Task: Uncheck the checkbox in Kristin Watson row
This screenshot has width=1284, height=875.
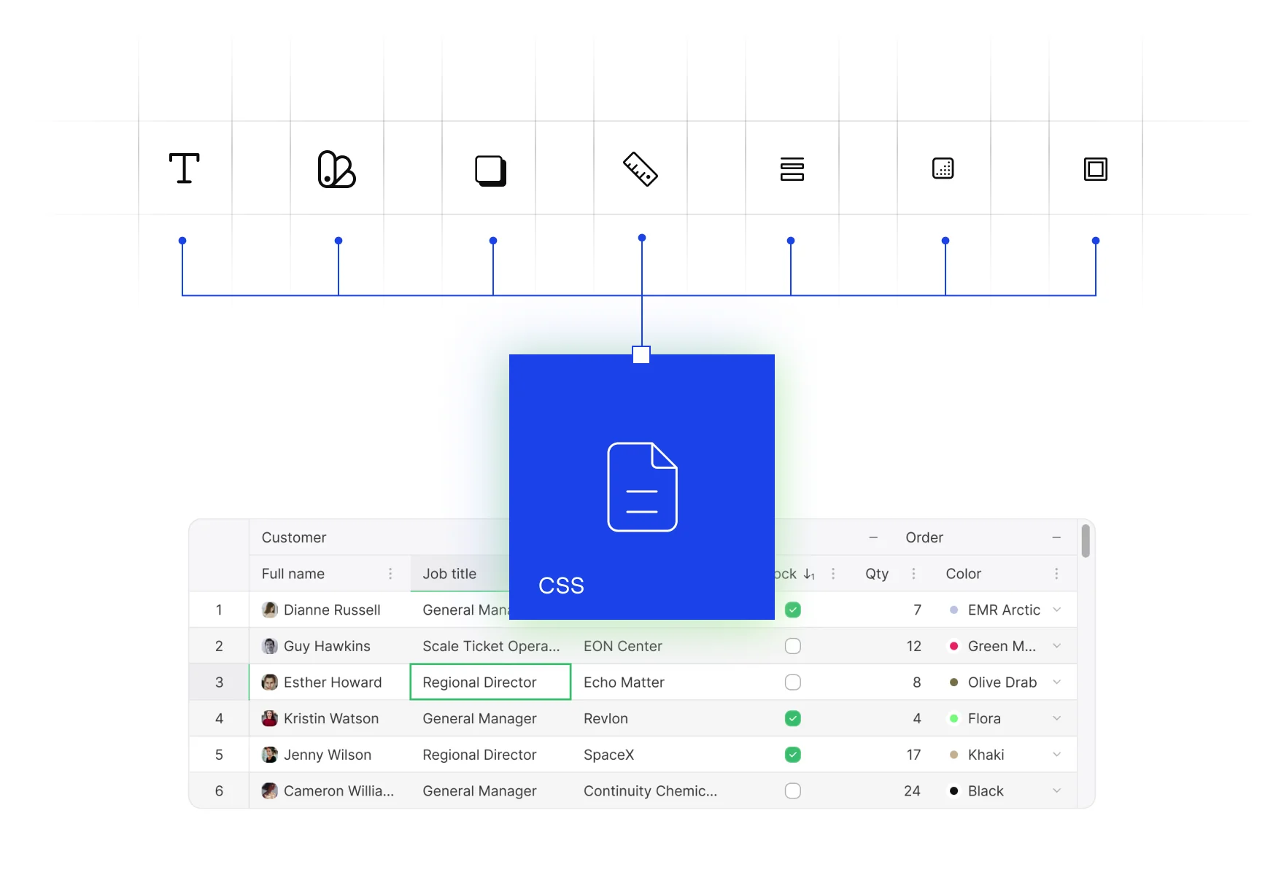Action: click(793, 718)
